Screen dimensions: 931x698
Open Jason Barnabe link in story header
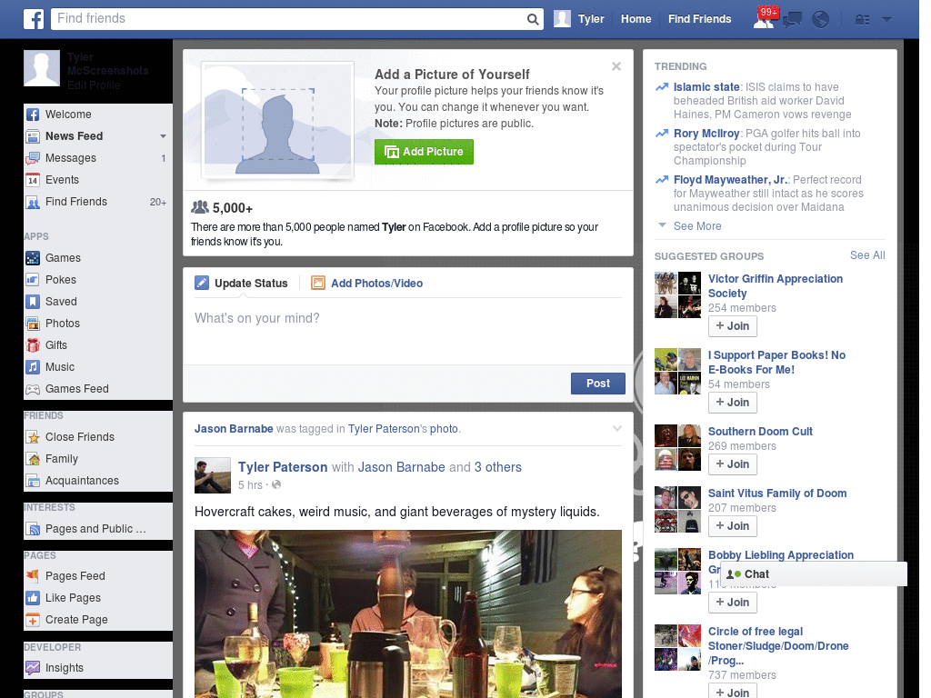click(x=234, y=429)
